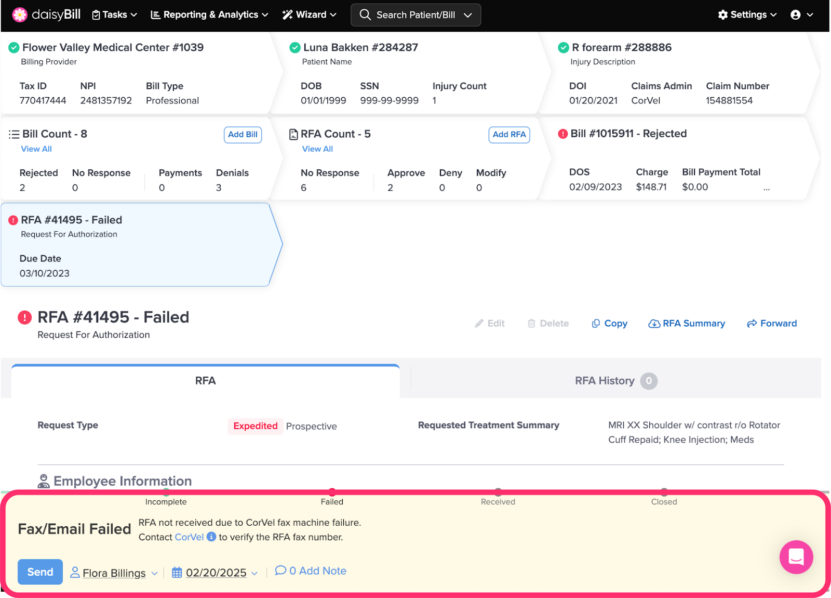Click the Reporting & Analytics chart icon
This screenshot has height=598, width=831.
(155, 15)
